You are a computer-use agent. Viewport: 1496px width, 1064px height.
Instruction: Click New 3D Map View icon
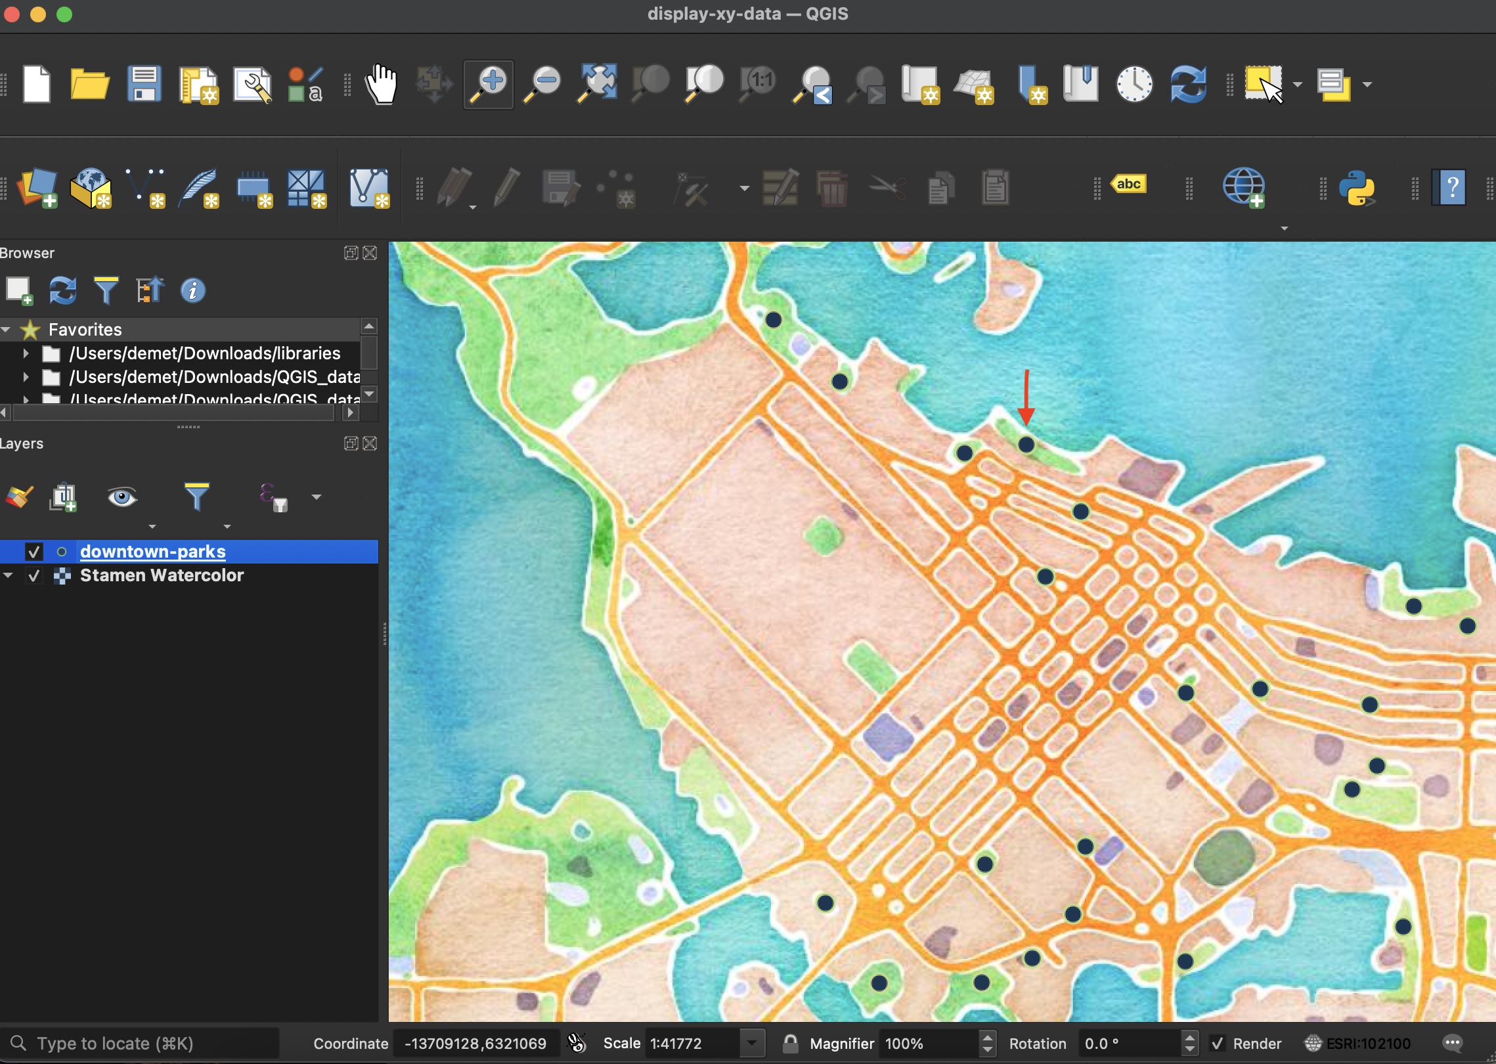[x=974, y=85]
